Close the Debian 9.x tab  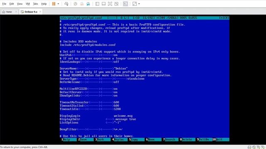tap(40, 12)
